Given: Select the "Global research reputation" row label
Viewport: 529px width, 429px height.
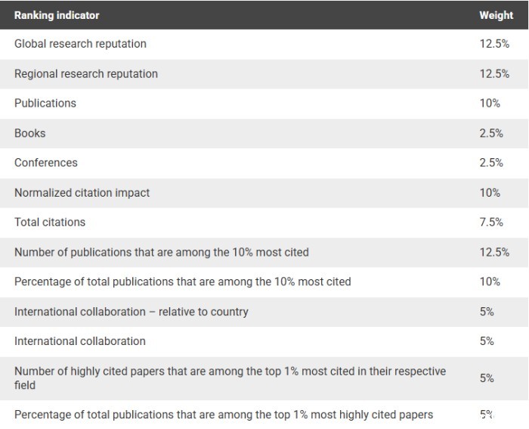Looking at the screenshot, I should coord(80,44).
